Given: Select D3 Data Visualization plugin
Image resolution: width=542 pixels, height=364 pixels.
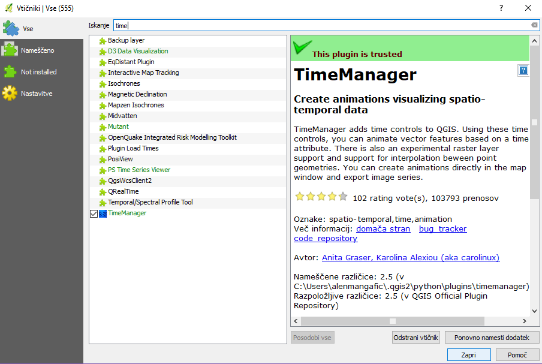Looking at the screenshot, I should click(188, 51).
